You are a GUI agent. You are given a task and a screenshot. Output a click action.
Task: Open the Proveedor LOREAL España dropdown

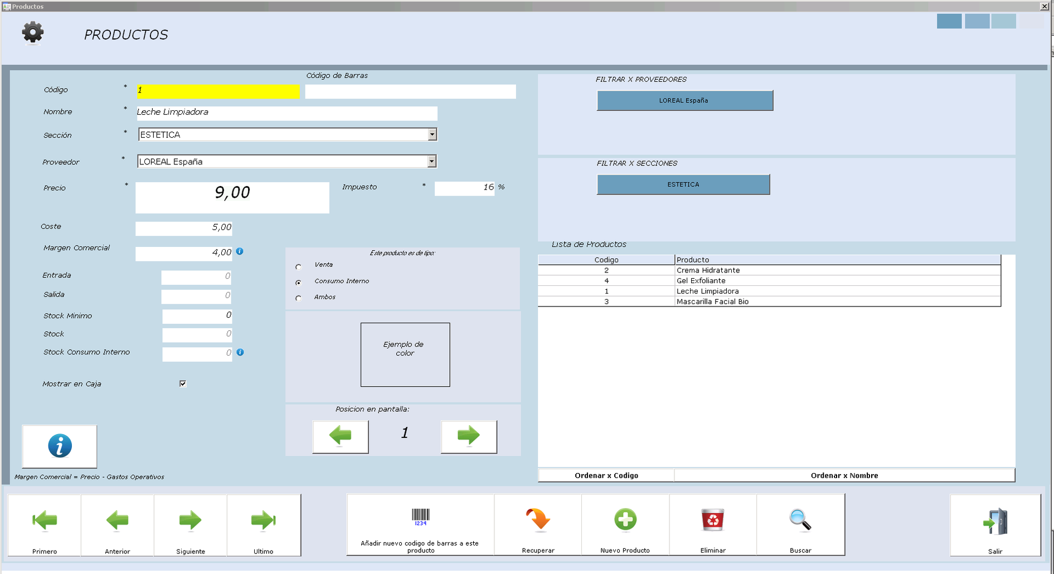431,162
